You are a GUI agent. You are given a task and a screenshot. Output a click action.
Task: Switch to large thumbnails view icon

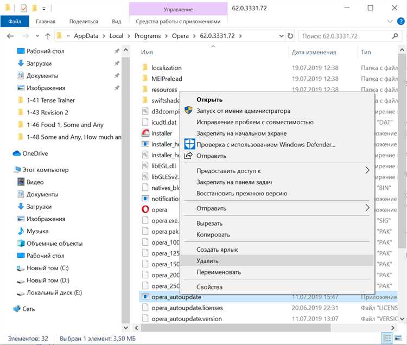tap(398, 338)
